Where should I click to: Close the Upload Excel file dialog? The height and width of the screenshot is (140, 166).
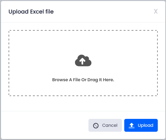tap(156, 11)
